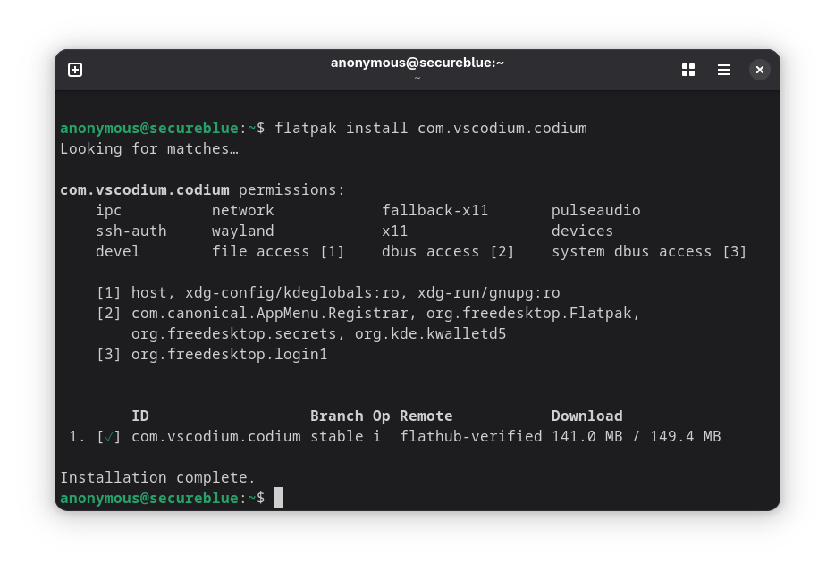The image size is (835, 571).
Task: Click the standalone 'x11' permission
Action: (x=394, y=231)
